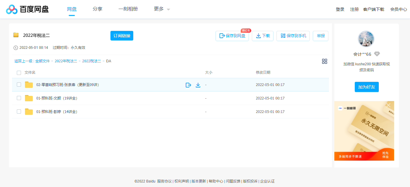Open the 分享 tab
Viewport: 410px width, 187px height.
[98, 9]
